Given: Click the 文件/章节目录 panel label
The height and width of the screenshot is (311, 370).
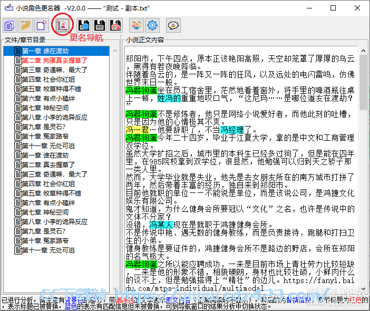Looking at the screenshot, I should (x=25, y=40).
